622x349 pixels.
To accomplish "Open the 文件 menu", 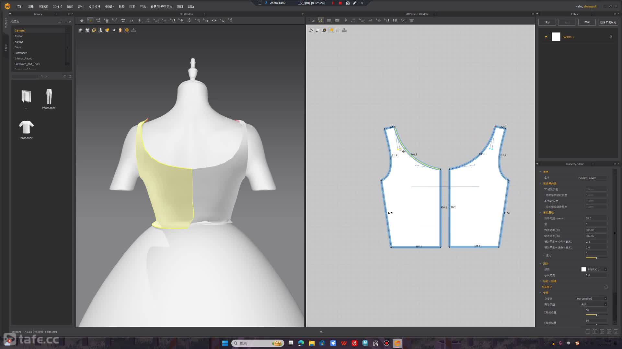I will pos(20,6).
